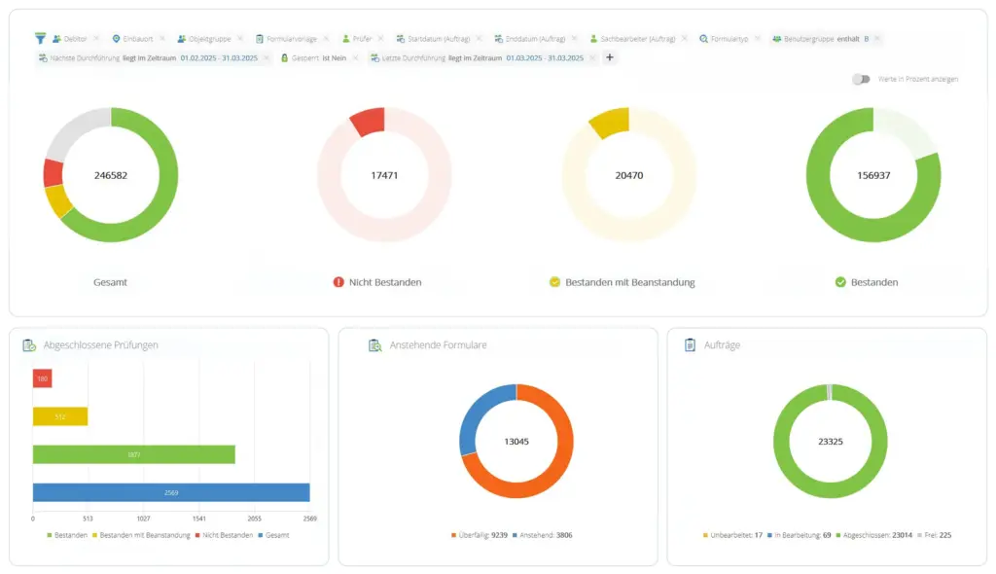Click the green filter funnel icon

pyautogui.click(x=40, y=39)
